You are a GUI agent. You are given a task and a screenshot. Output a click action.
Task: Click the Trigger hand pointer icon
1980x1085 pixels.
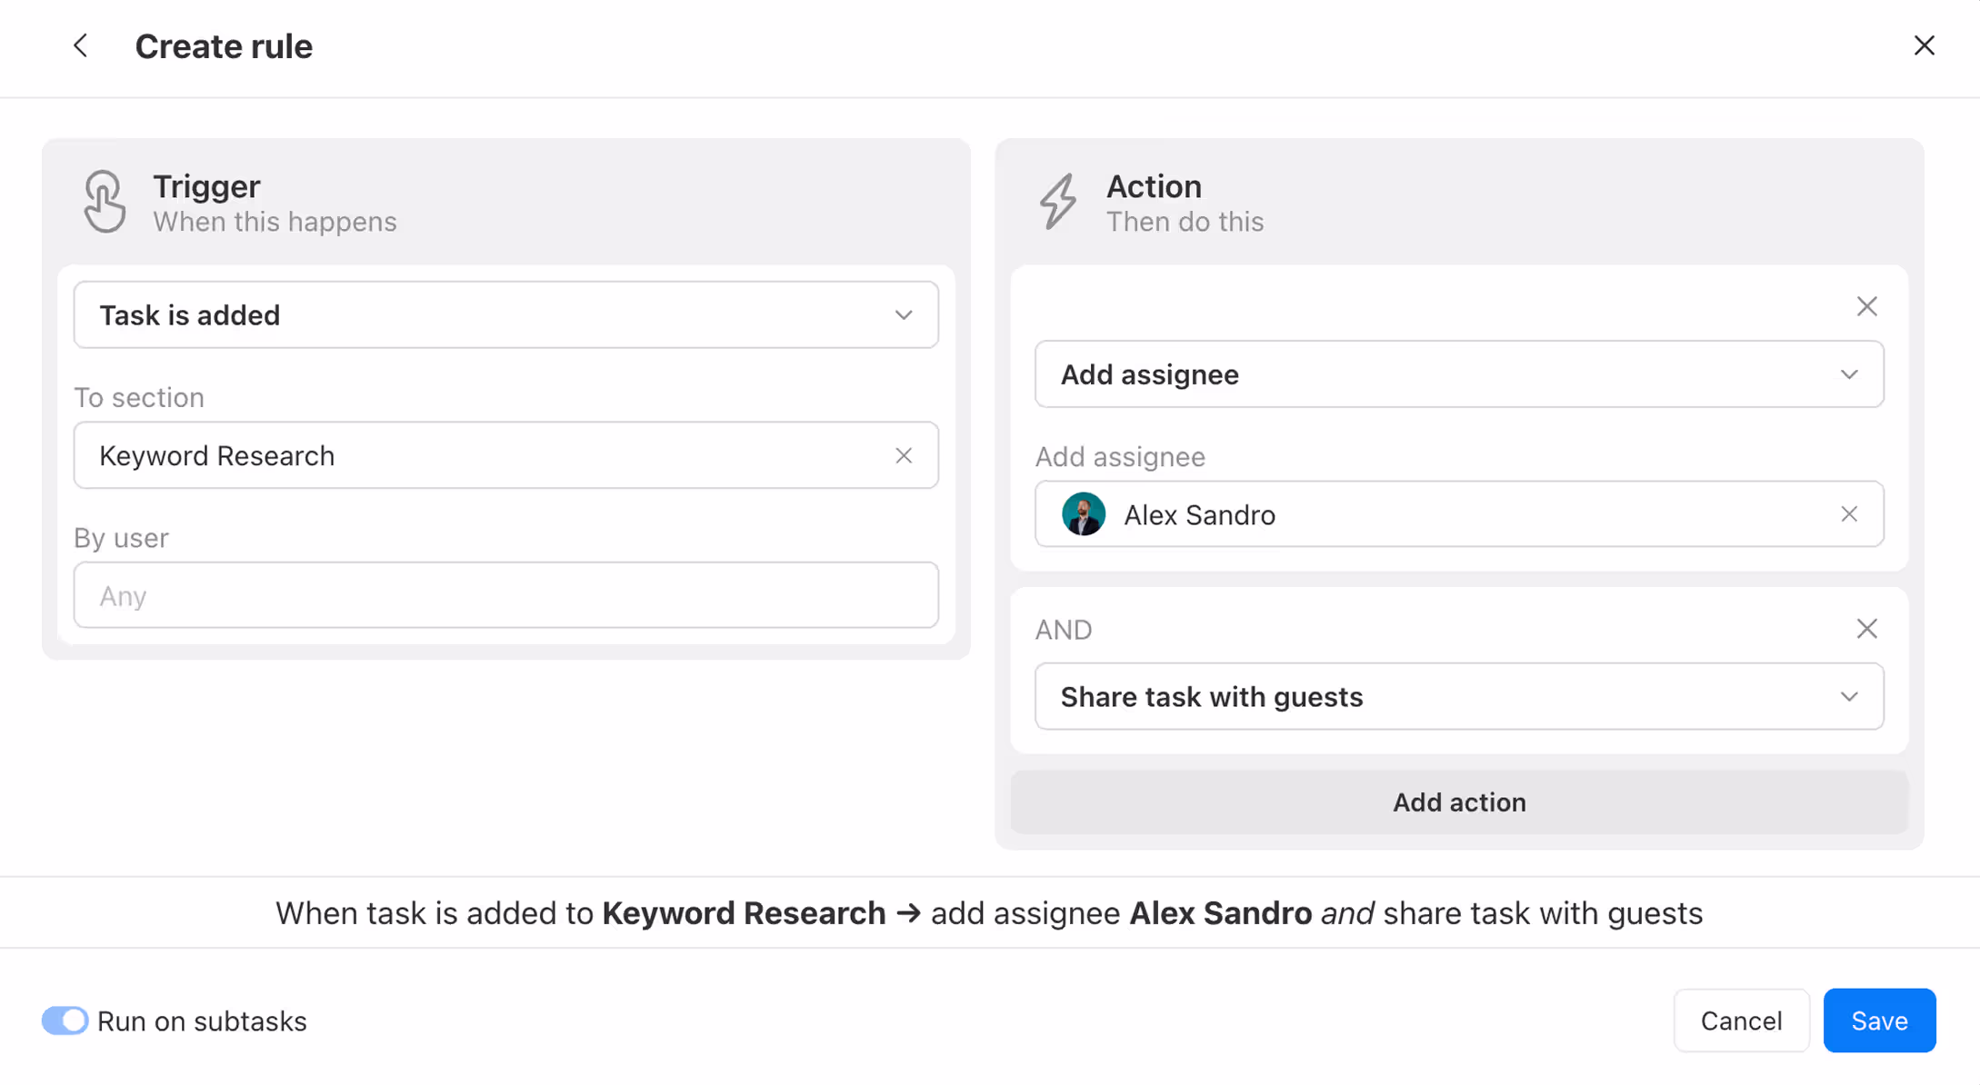click(x=105, y=202)
